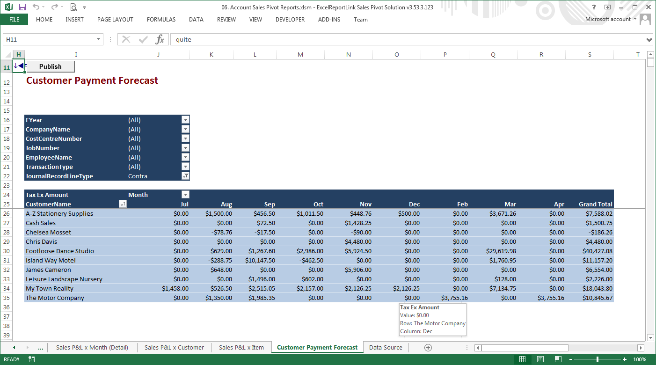Open the Excel Help question mark
656x365 pixels.
[x=594, y=7]
